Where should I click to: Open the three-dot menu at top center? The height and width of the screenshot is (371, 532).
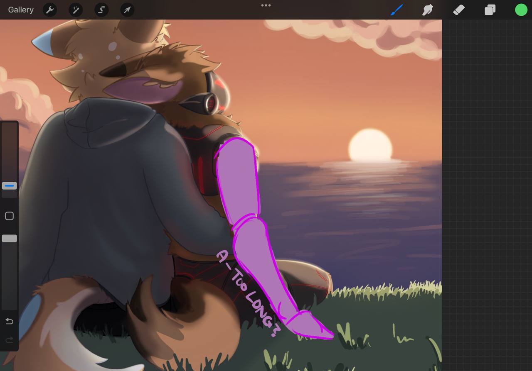[266, 5]
